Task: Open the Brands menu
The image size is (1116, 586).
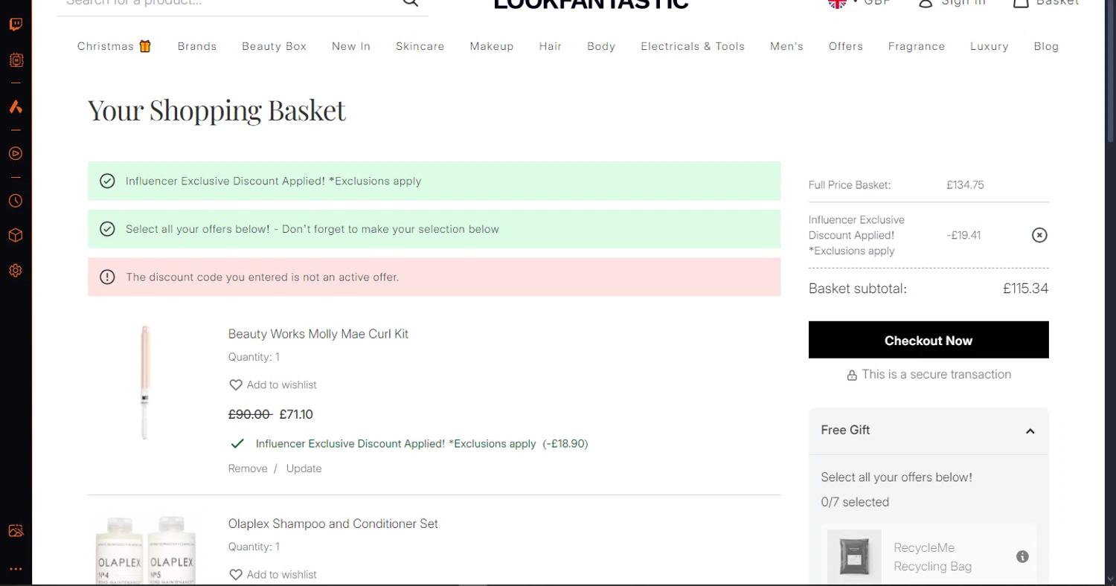Action: click(x=197, y=46)
